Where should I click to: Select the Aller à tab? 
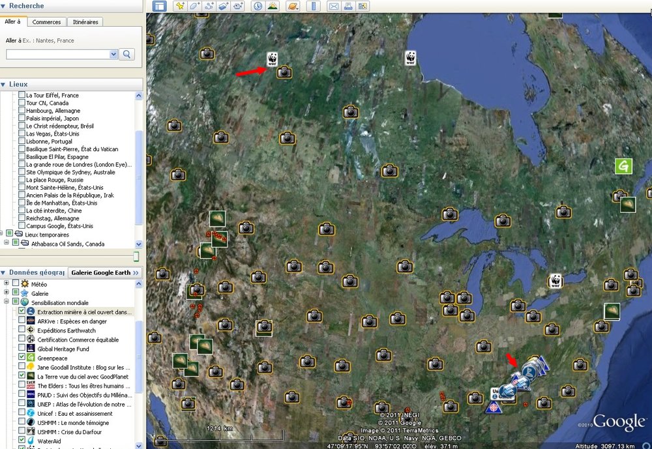coord(13,22)
